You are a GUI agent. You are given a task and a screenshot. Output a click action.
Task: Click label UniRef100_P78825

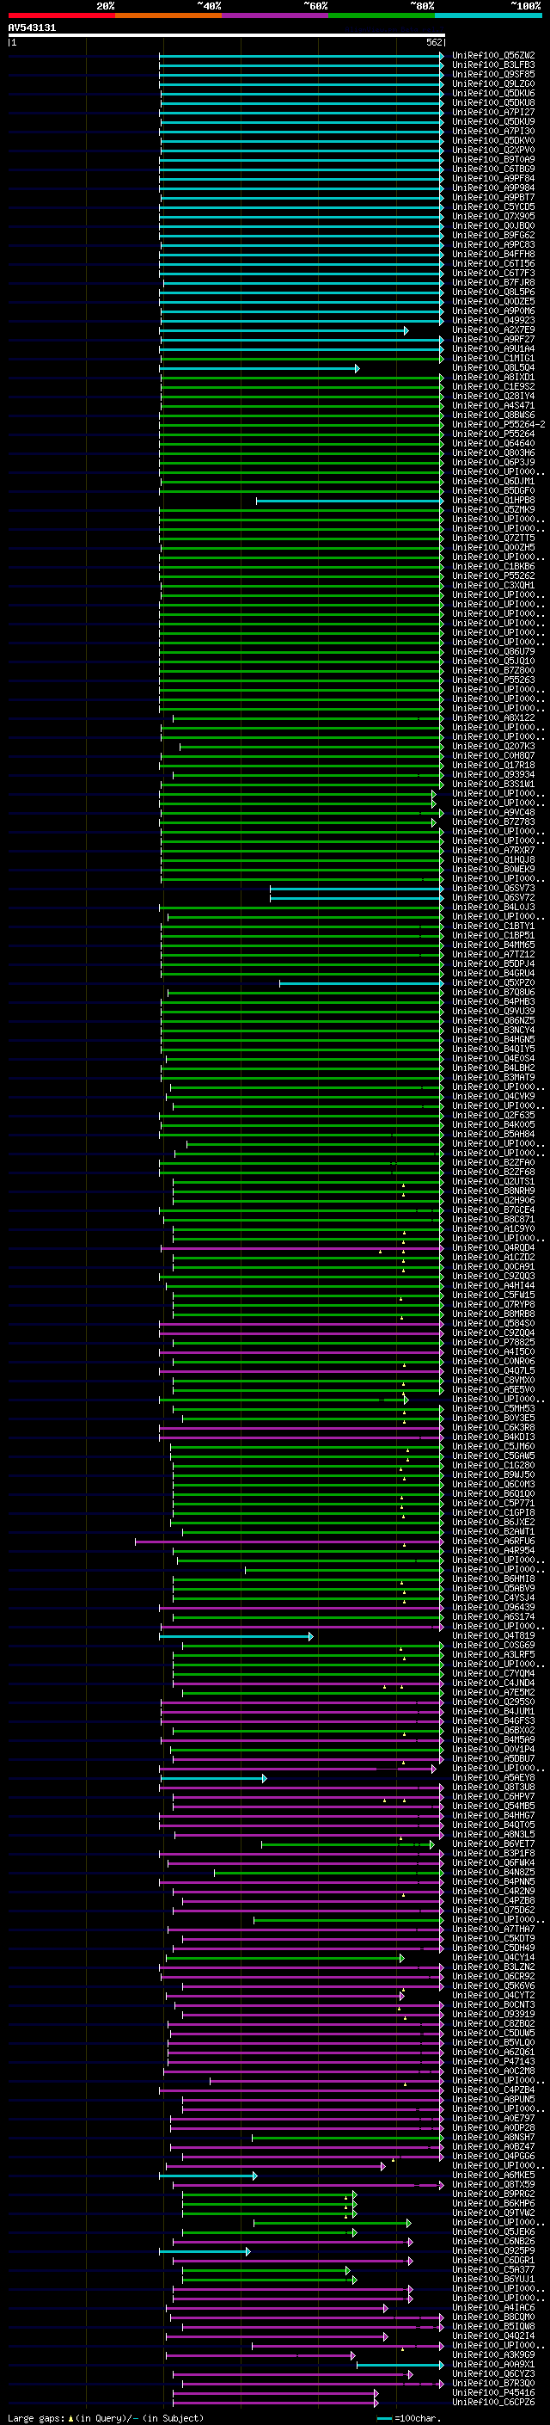pos(493,1343)
